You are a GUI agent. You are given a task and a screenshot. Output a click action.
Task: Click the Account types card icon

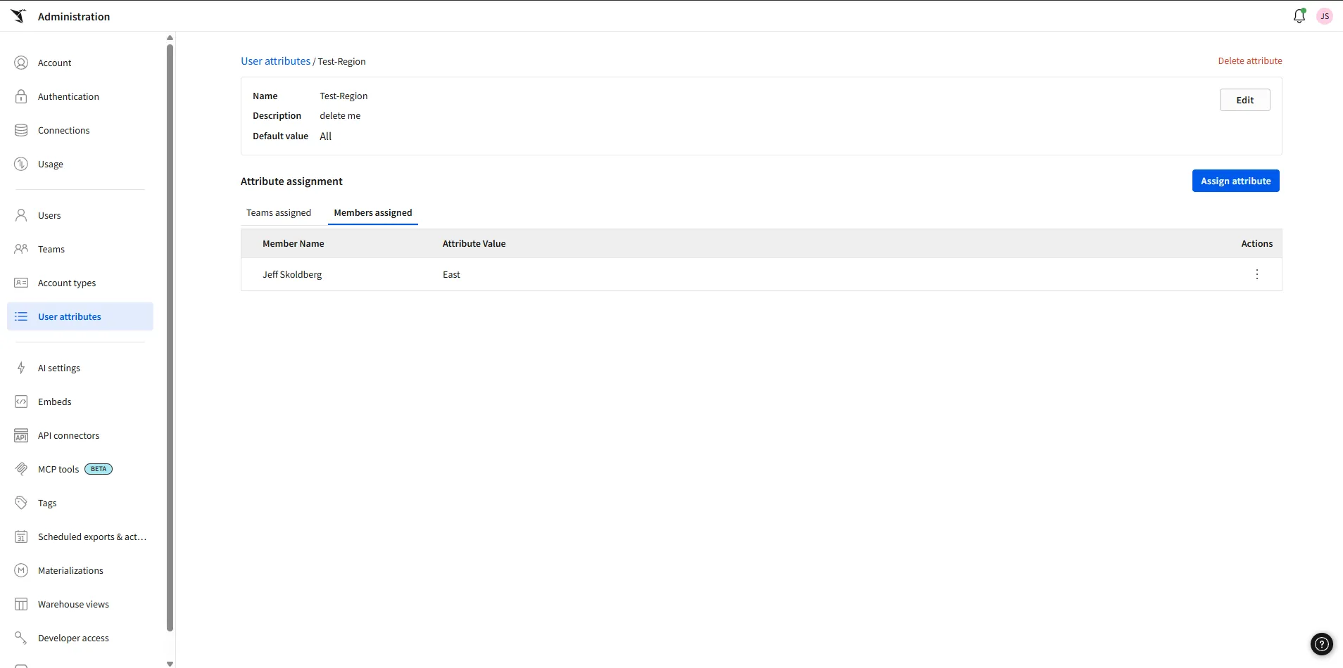(21, 283)
